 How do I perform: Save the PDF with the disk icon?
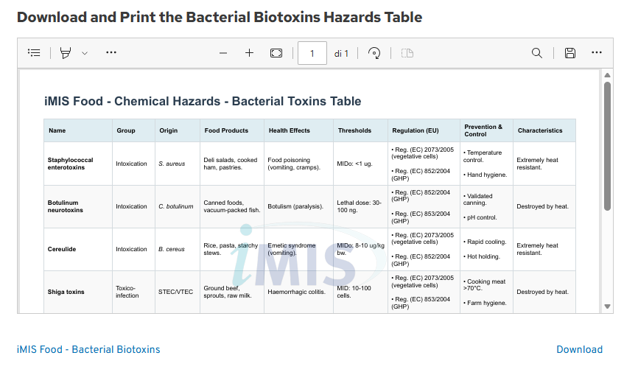pos(569,53)
